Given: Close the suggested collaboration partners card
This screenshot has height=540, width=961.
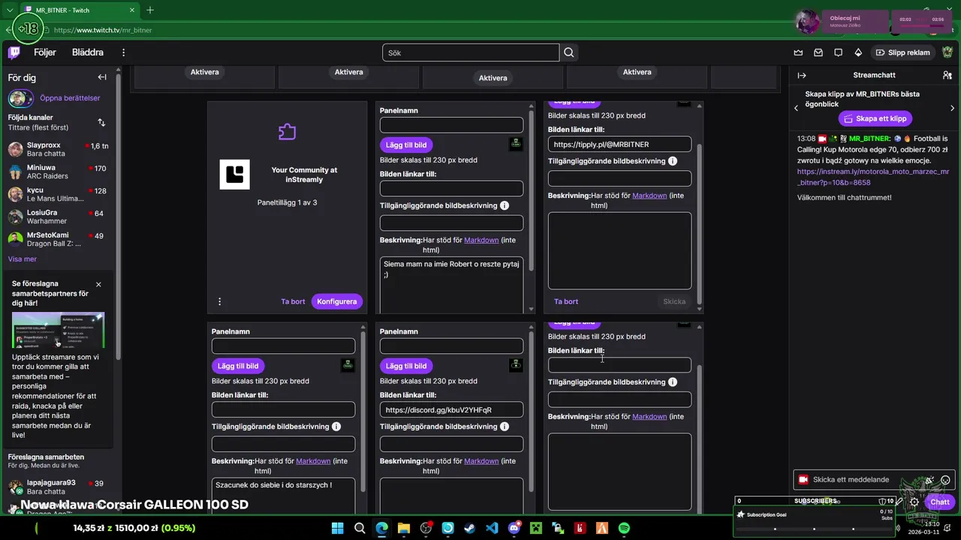Looking at the screenshot, I should click(x=98, y=285).
